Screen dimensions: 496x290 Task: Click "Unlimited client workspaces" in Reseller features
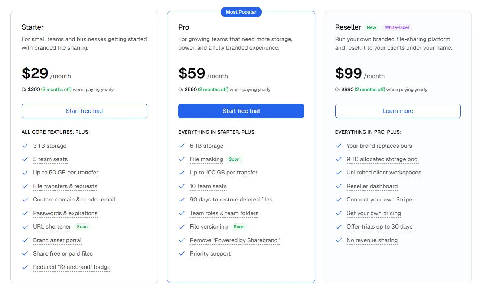tap(384, 173)
